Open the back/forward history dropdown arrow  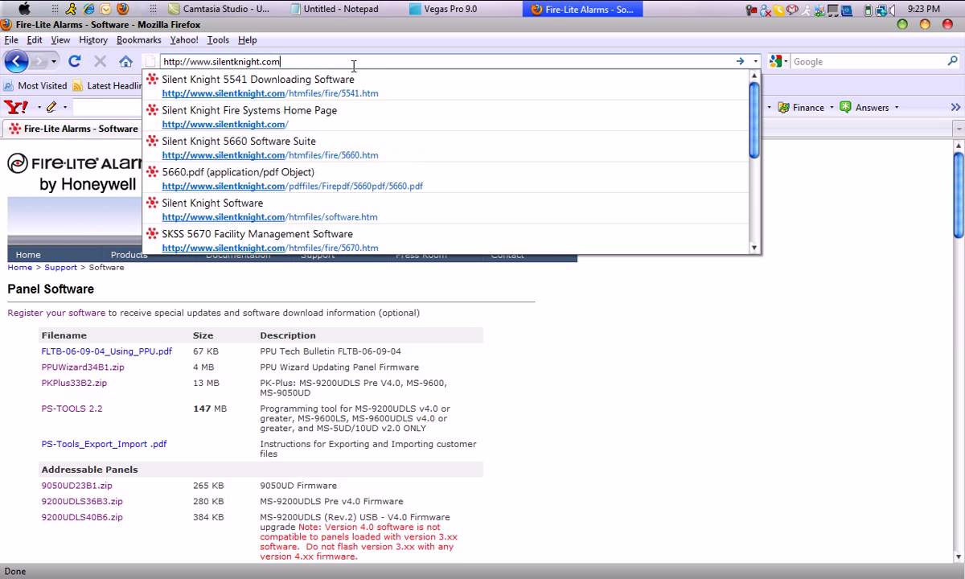coord(54,61)
